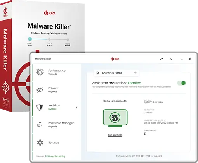Expand the Antivirus submenu arrow
This screenshot has height=163, width=198.
(x=76, y=108)
